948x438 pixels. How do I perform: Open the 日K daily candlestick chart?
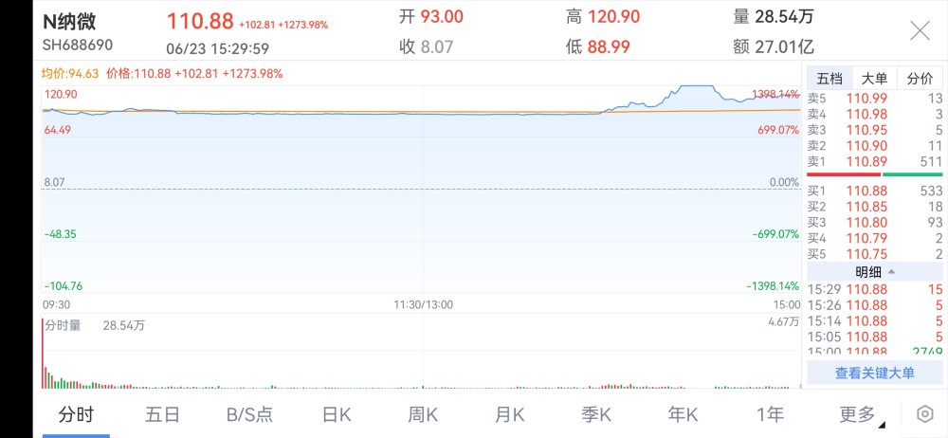tap(337, 414)
